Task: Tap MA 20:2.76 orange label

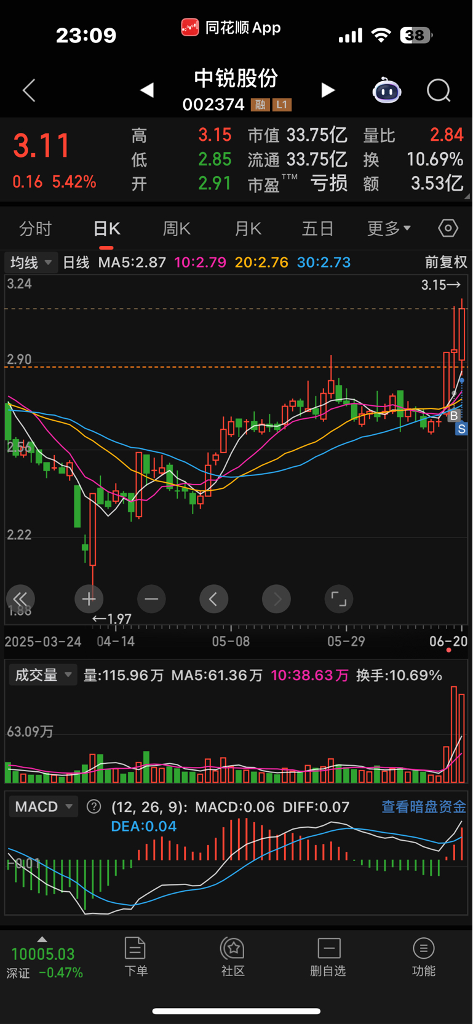Action: click(261, 263)
